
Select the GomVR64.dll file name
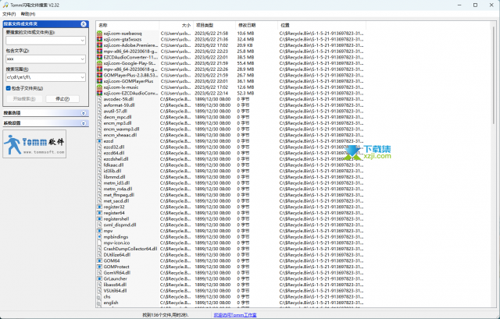[x=116, y=273]
